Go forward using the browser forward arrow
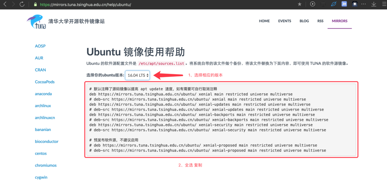The width and height of the screenshot is (387, 183). coord(13,4)
